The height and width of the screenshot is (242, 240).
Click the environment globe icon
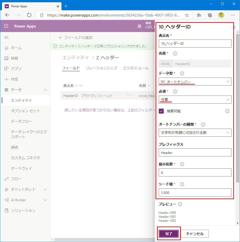(139, 26)
